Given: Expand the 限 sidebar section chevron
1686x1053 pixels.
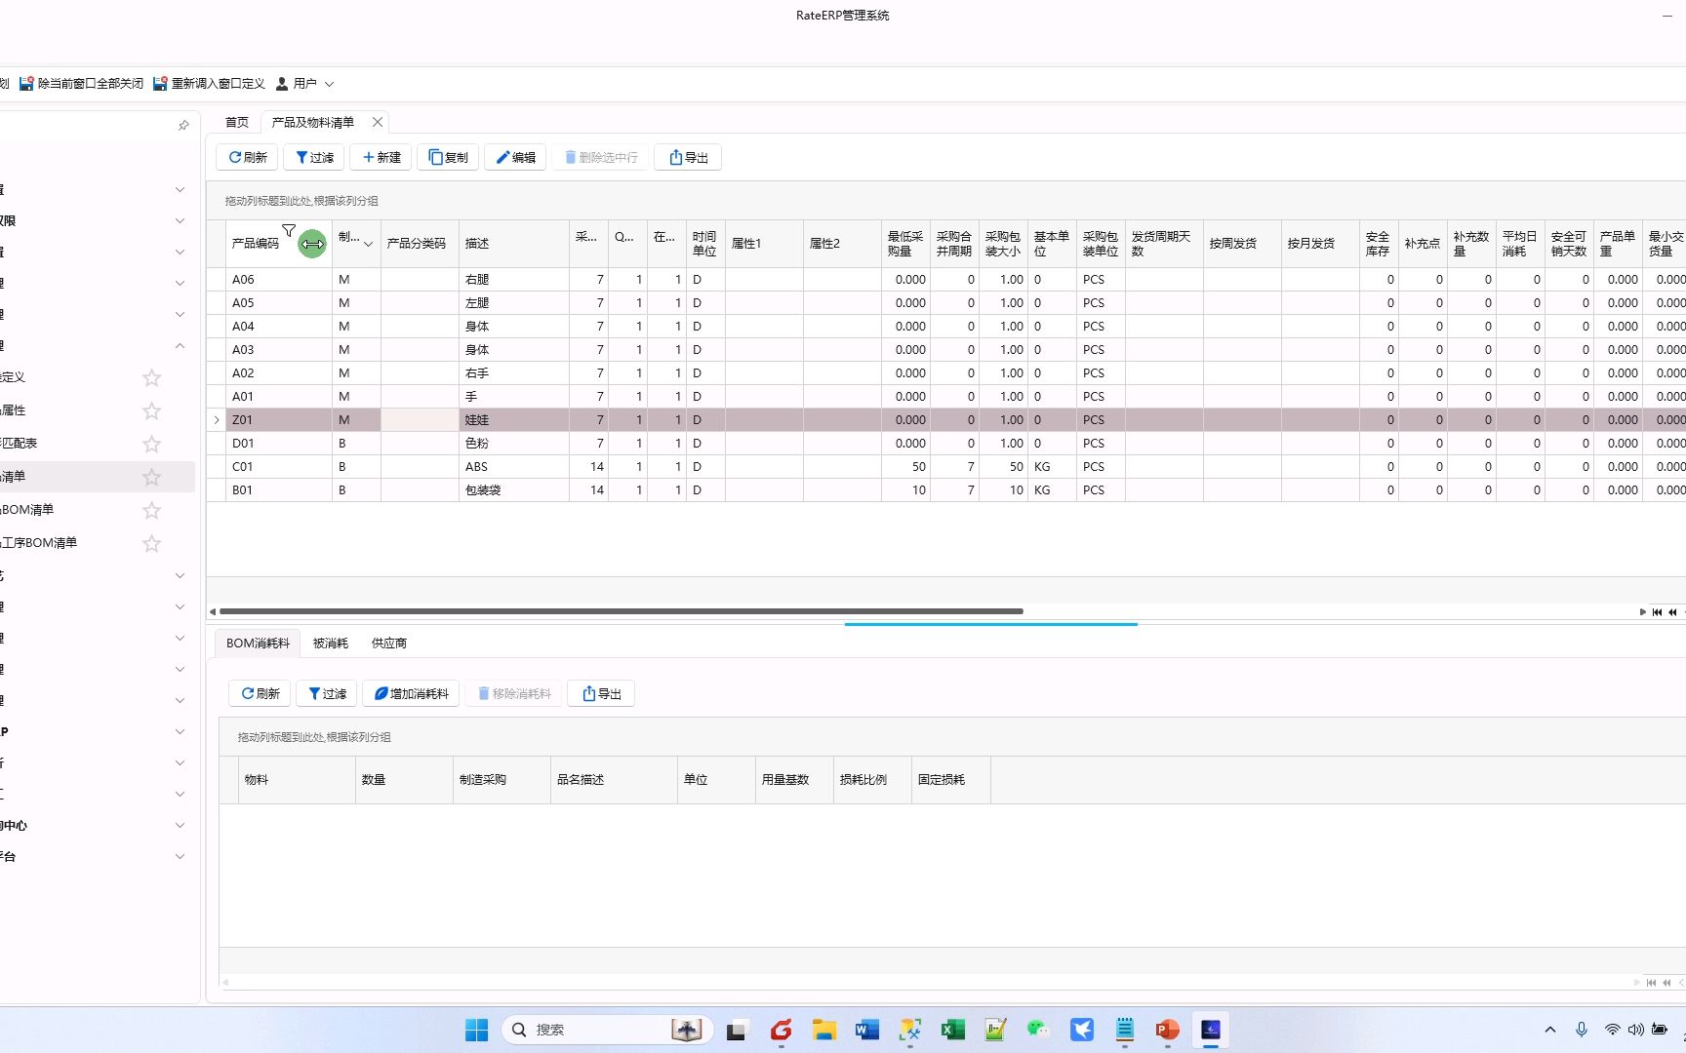Looking at the screenshot, I should 180,220.
